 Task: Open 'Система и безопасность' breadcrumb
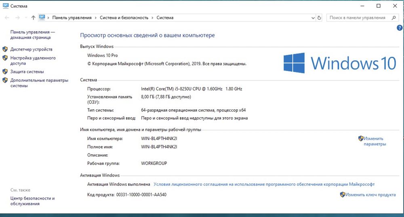pyautogui.click(x=124, y=17)
